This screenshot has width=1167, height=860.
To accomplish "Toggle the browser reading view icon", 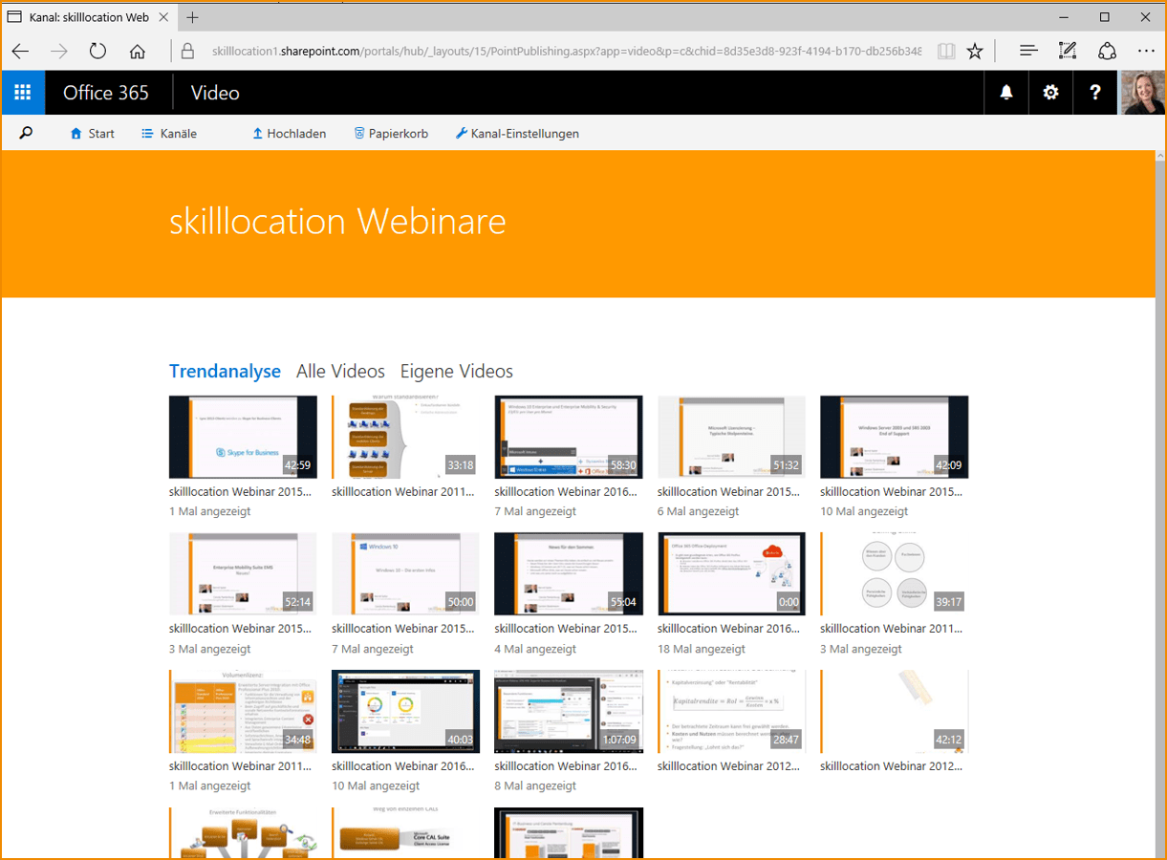I will pos(946,52).
